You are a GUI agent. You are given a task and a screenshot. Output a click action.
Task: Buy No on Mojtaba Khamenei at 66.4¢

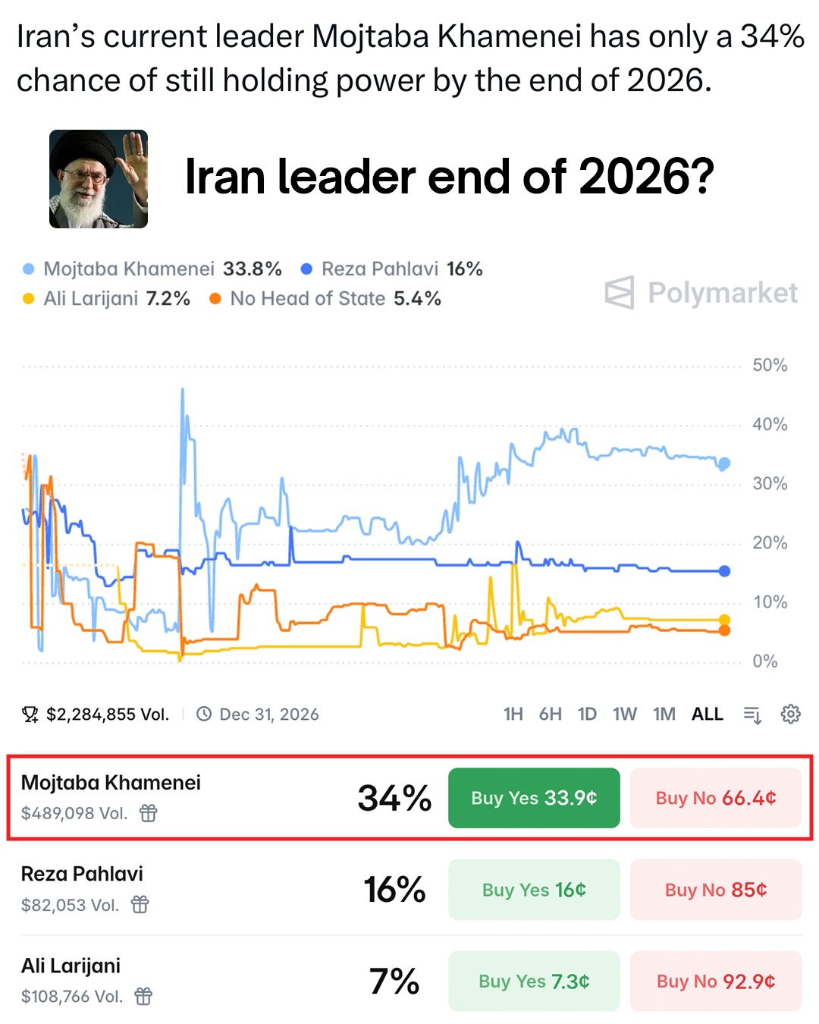[715, 798]
